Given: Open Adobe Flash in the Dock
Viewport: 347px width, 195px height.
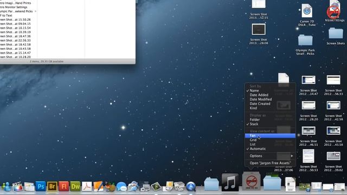Looking at the screenshot, I should coord(64,186).
